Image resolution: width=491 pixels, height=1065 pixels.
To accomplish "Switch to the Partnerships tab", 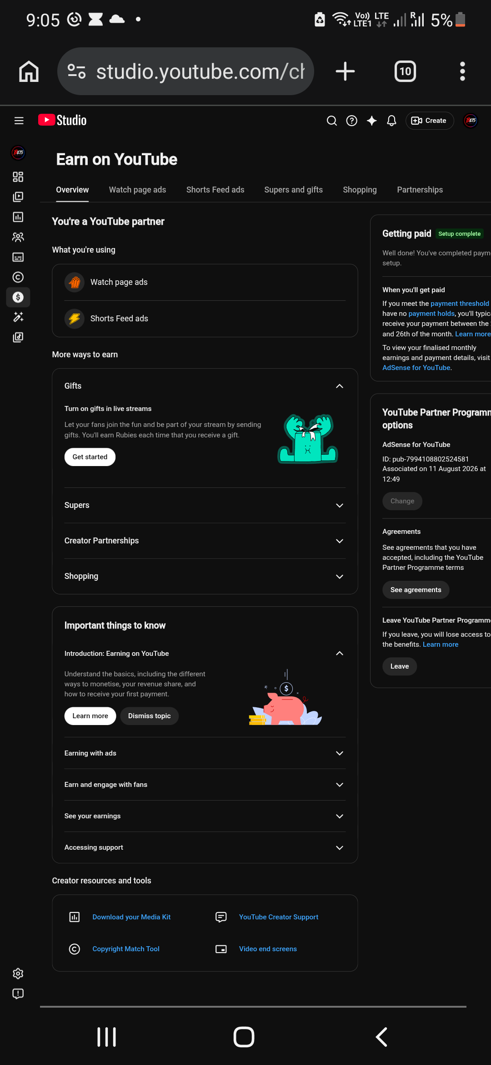I will click(420, 190).
